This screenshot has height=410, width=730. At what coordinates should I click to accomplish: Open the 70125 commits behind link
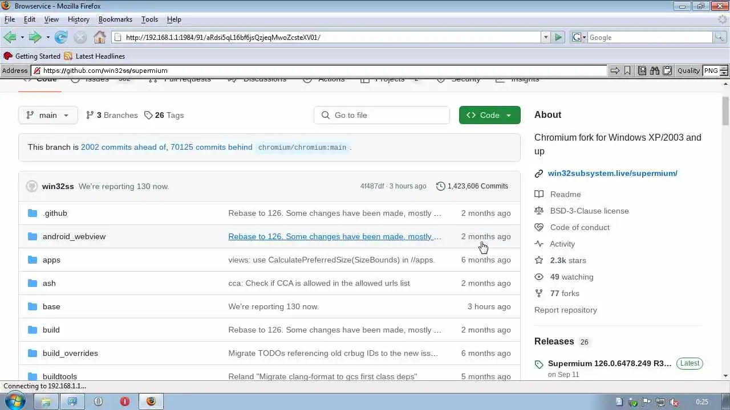click(212, 147)
